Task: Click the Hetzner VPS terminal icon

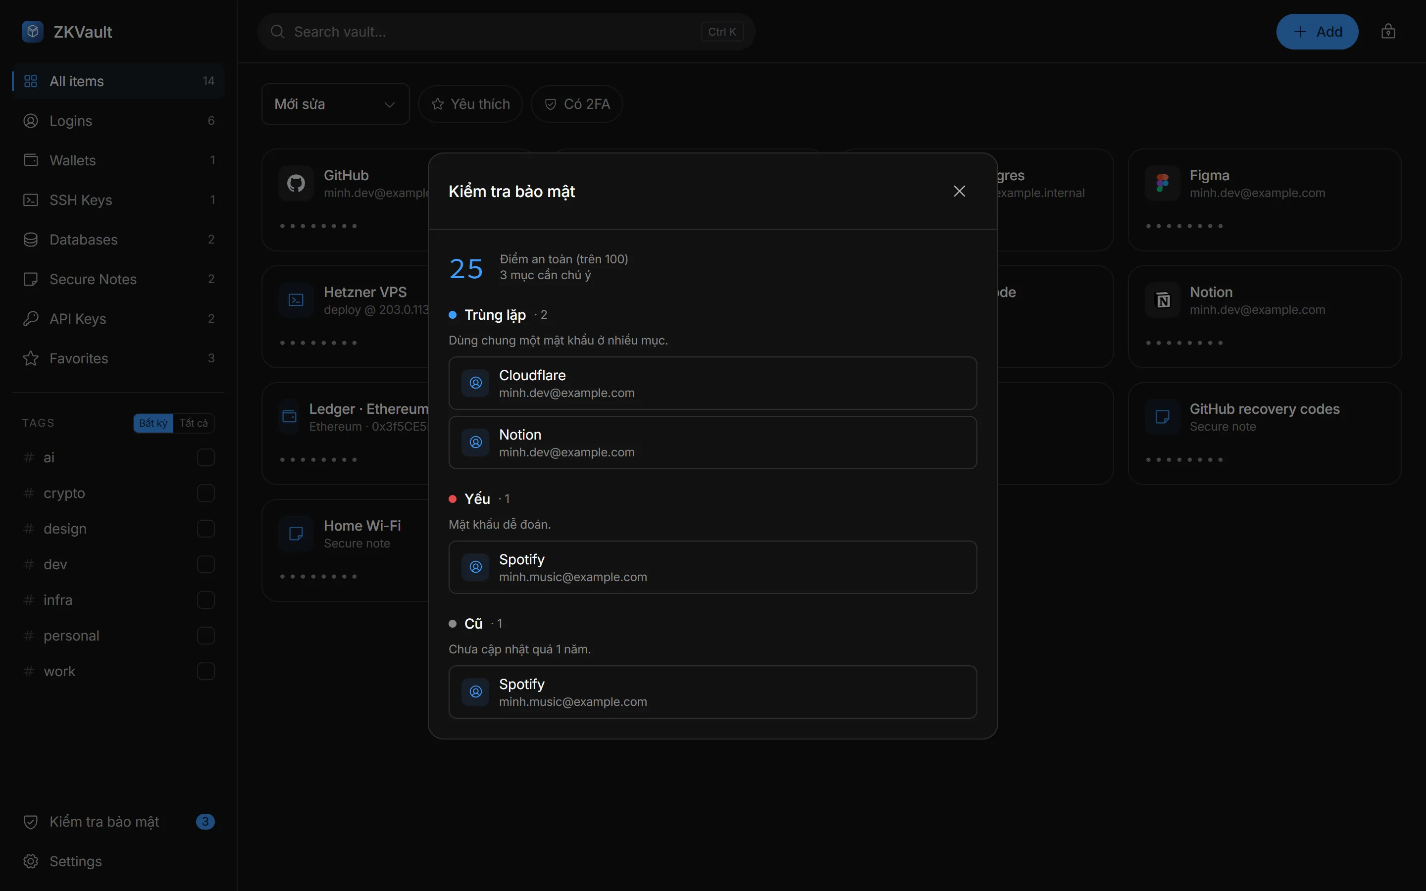Action: coord(296,300)
